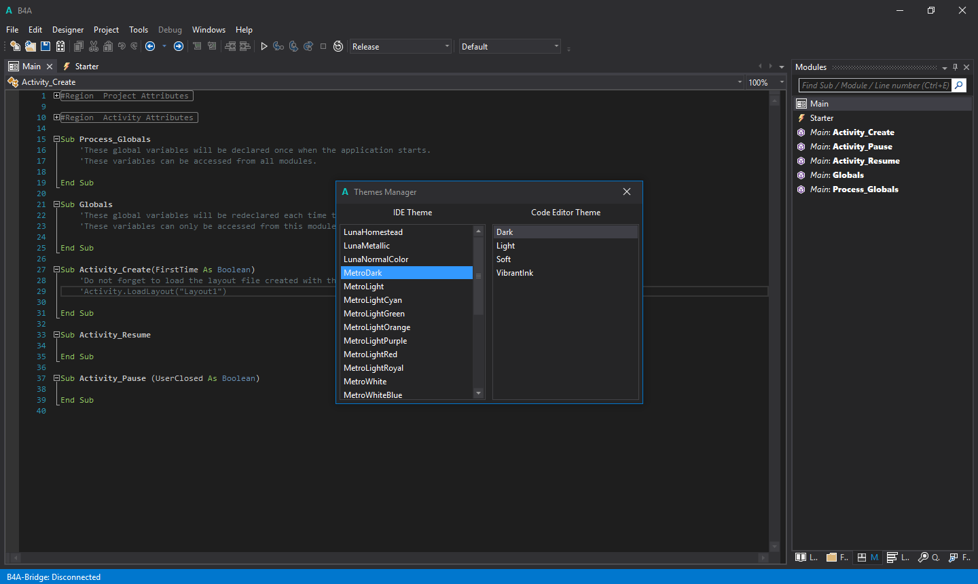Choose Light code editor theme
Image resolution: width=978 pixels, height=584 pixels.
[565, 246]
